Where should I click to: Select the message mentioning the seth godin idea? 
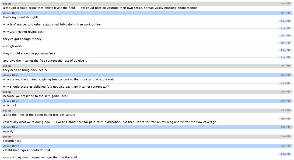pos(36,96)
